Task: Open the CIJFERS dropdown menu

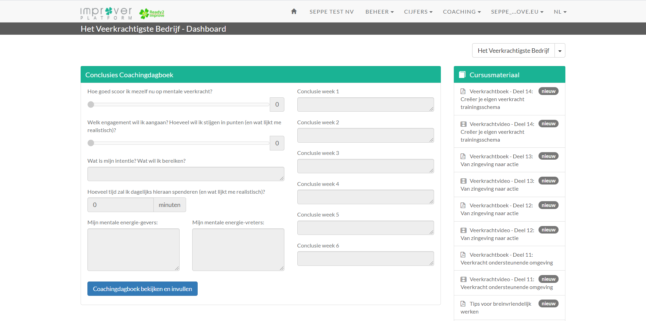Action: 418,12
